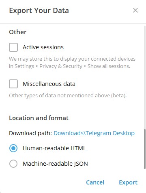Click the Location and format heading

(x=39, y=118)
